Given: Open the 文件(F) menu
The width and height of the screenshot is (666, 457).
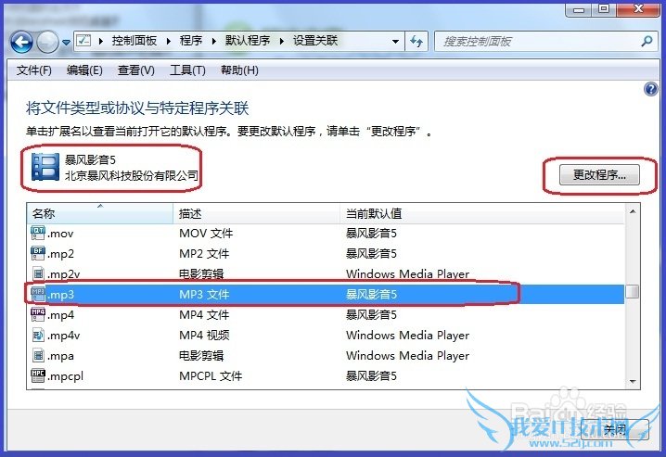Looking at the screenshot, I should (x=34, y=70).
